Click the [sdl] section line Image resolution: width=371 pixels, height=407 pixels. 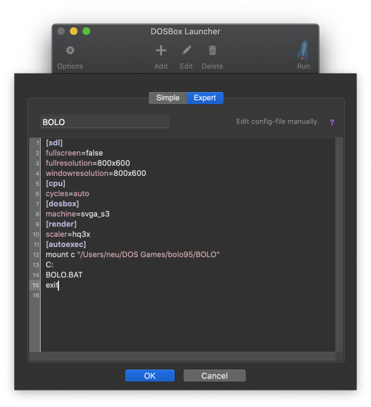click(x=54, y=143)
